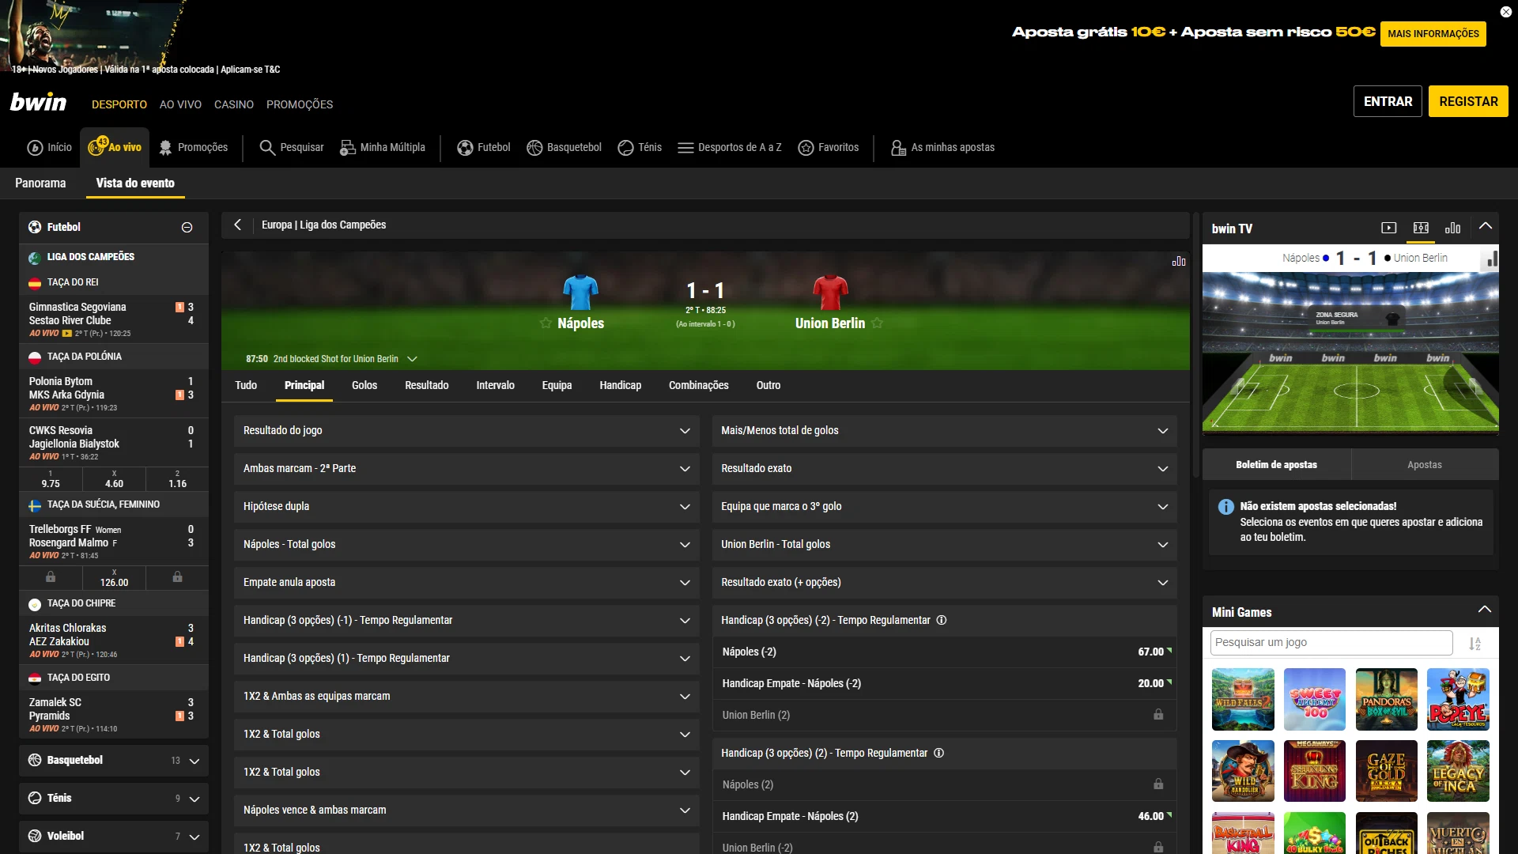Open Minha Múltipla bet builder
This screenshot has height=854, width=1518.
[383, 147]
